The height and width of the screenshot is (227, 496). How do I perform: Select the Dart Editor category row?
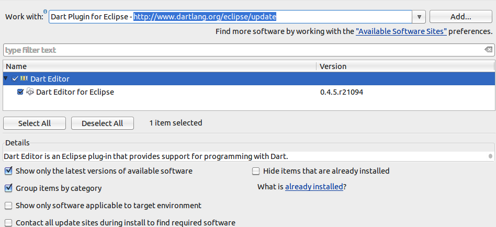[248, 78]
